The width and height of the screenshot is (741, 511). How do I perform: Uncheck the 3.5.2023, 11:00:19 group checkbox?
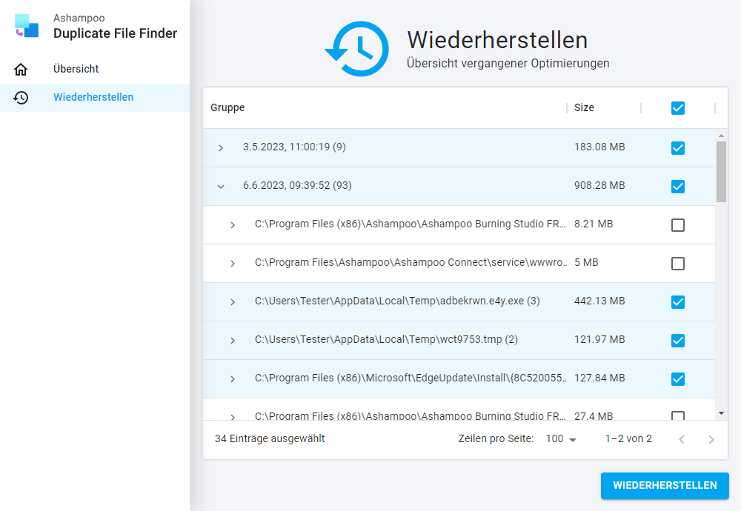pyautogui.click(x=678, y=148)
